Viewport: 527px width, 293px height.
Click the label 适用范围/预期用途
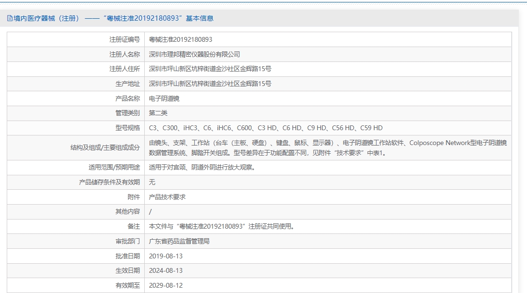(114, 167)
